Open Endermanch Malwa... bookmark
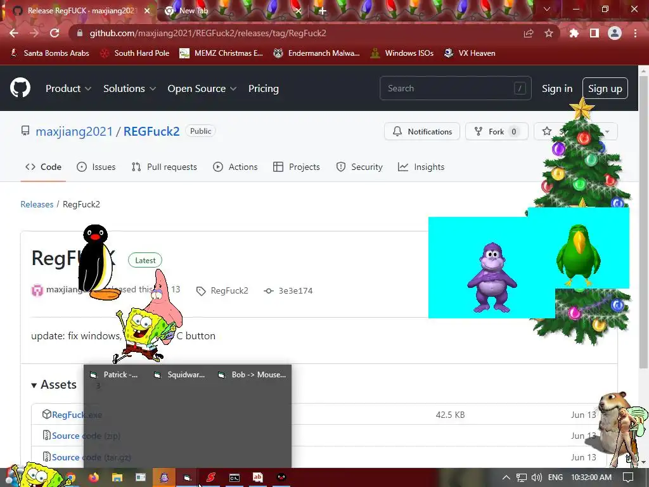Screen dimensions: 649x487 317,53
